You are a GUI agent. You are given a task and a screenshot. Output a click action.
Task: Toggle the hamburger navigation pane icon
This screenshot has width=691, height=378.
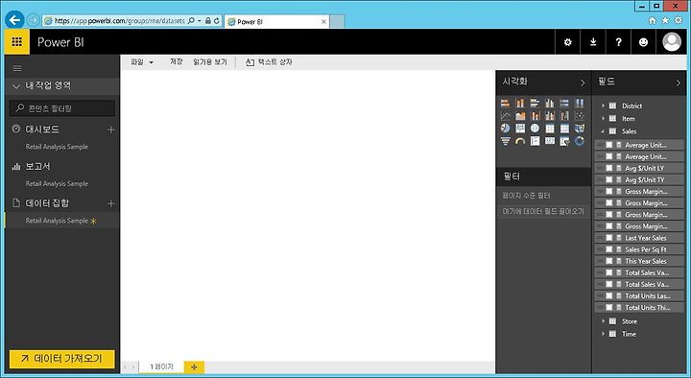[17, 68]
